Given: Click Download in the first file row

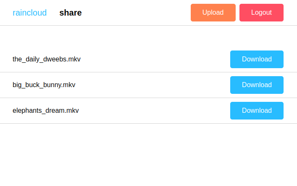Looking at the screenshot, I should pyautogui.click(x=257, y=59).
